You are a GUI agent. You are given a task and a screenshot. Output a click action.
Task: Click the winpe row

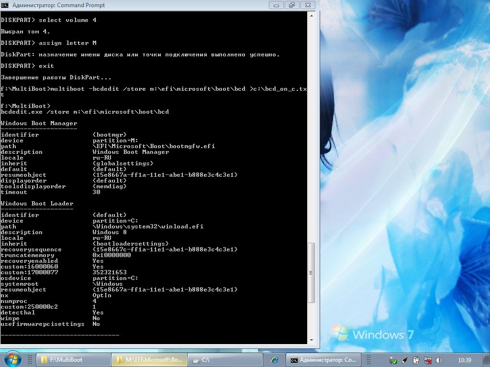click(50, 318)
